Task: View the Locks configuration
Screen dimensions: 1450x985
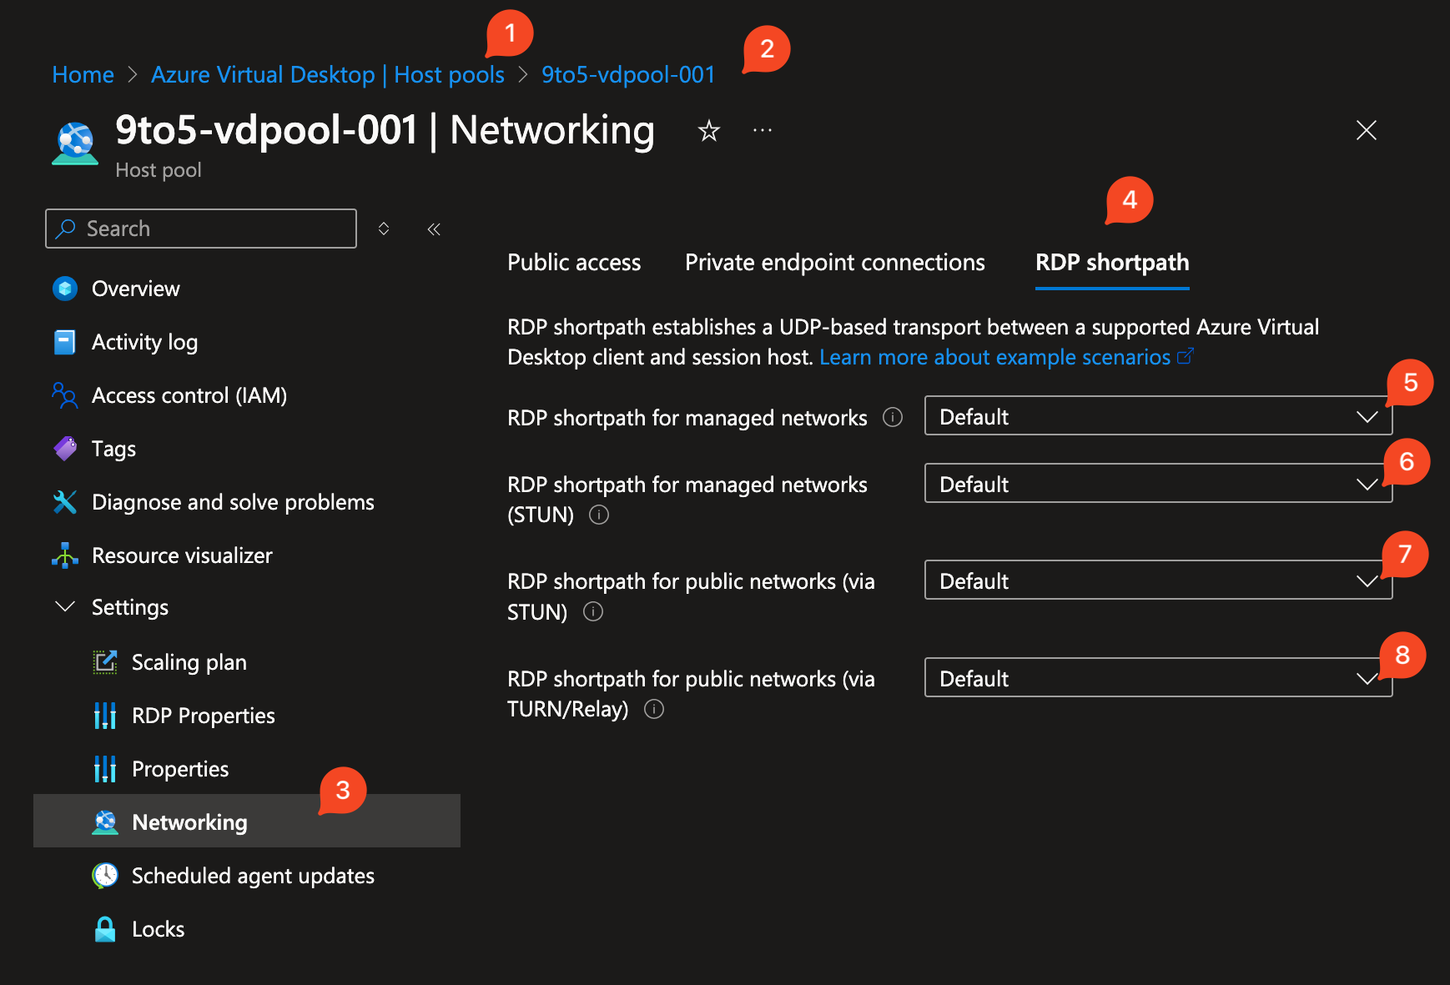Action: point(157,929)
